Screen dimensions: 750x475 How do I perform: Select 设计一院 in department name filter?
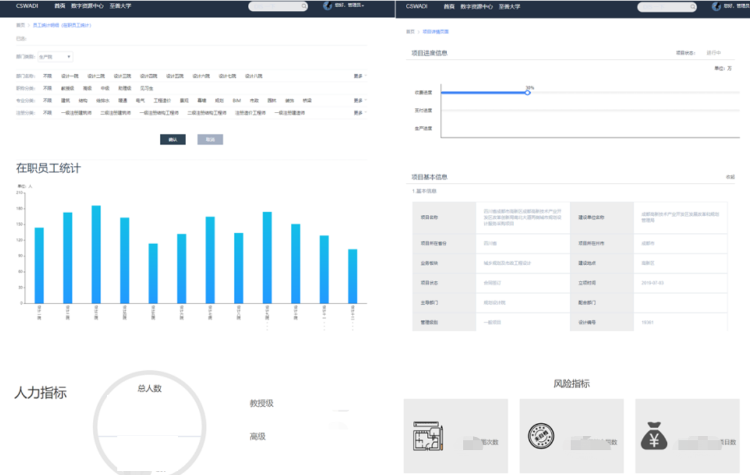click(x=69, y=76)
